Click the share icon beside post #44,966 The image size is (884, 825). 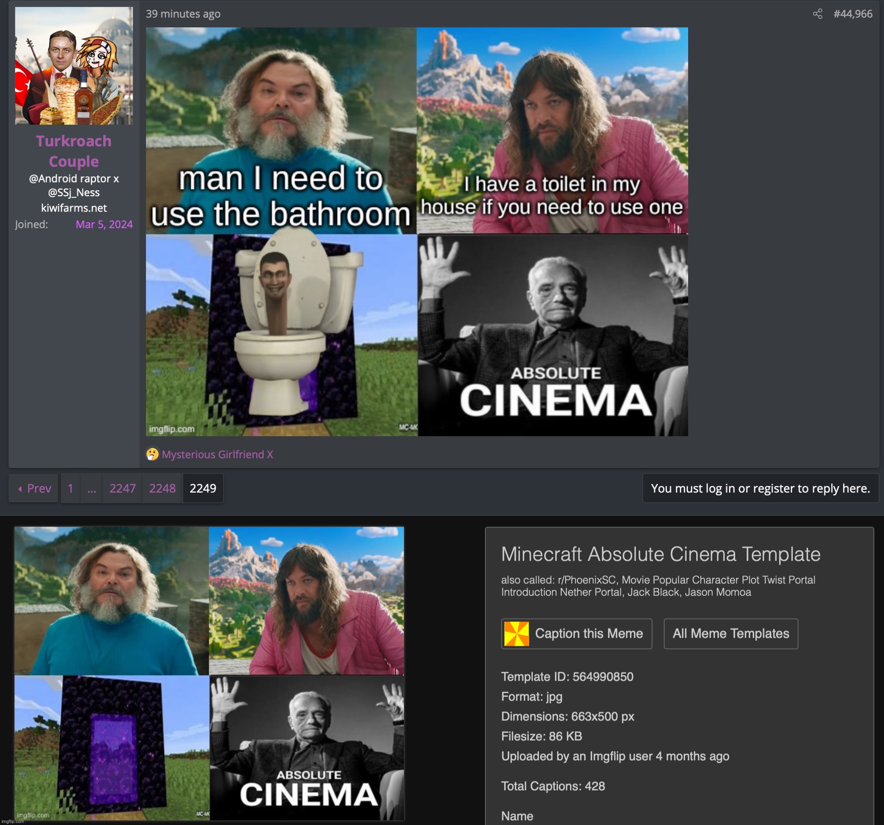point(817,14)
